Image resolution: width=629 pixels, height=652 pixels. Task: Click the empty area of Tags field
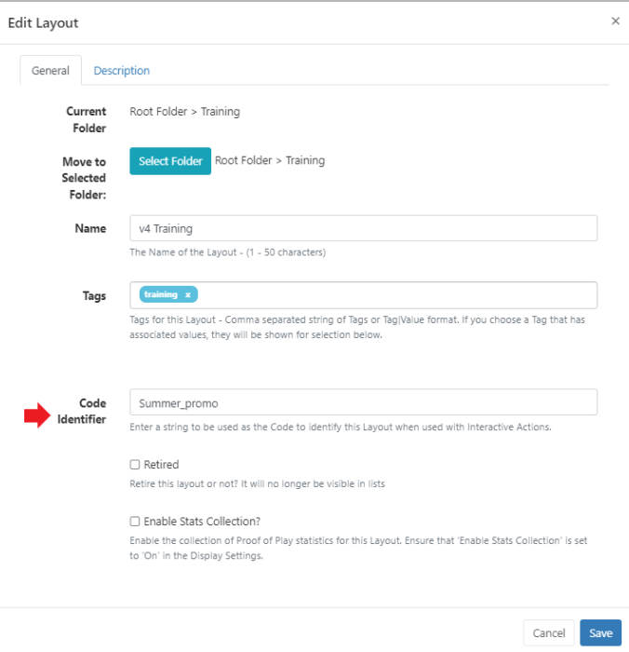coord(391,295)
